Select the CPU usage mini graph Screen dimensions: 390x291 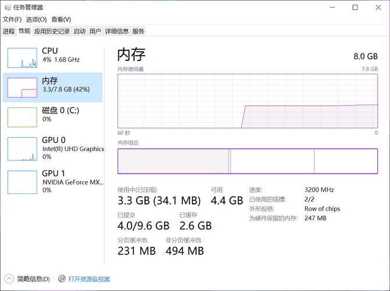pos(22,57)
